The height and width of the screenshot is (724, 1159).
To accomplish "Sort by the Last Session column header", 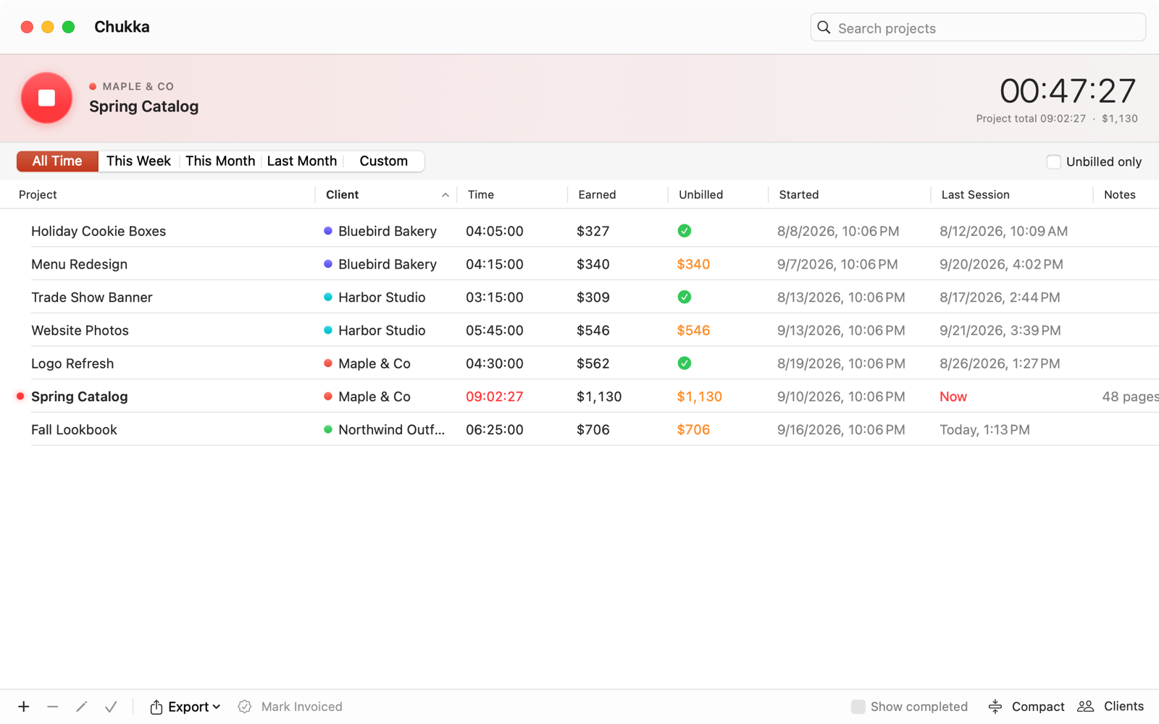I will click(x=975, y=195).
